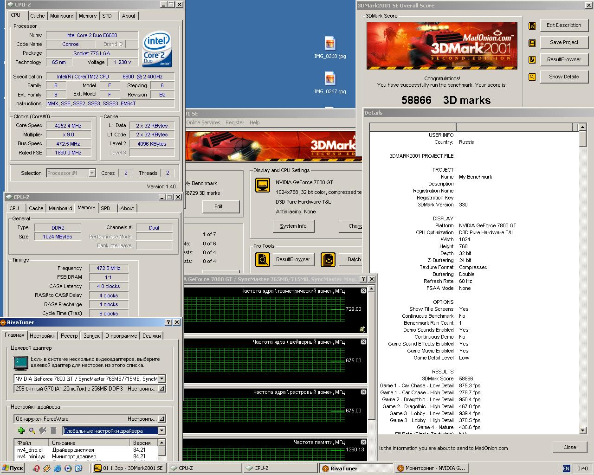Click the Edit Description button
Viewport: 594px width, 475px height.
(x=564, y=26)
